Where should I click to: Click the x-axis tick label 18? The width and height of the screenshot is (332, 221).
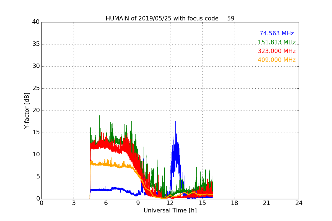(235, 203)
